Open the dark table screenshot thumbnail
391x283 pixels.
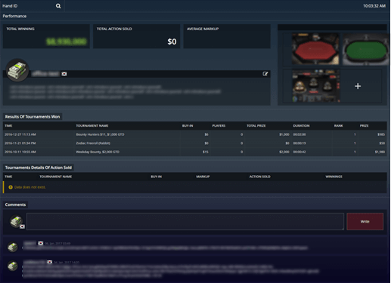tap(316, 86)
